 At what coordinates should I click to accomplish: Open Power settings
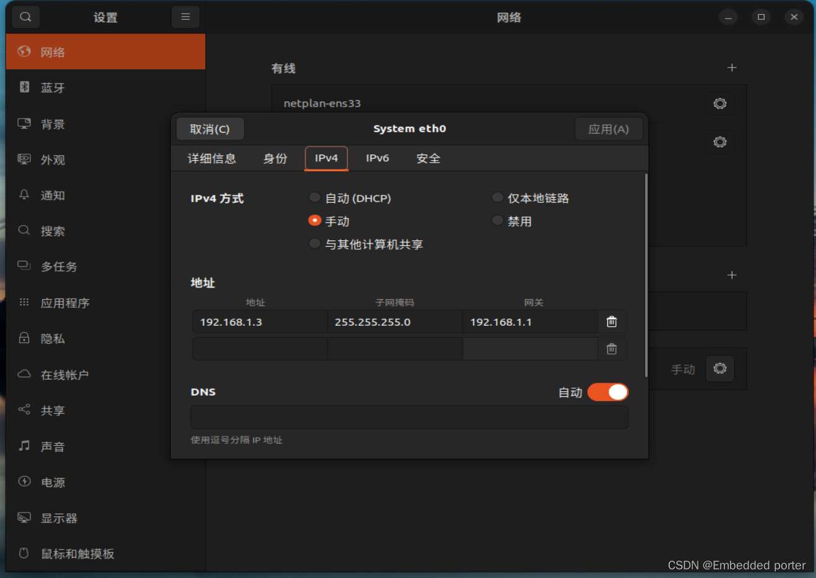click(x=105, y=482)
